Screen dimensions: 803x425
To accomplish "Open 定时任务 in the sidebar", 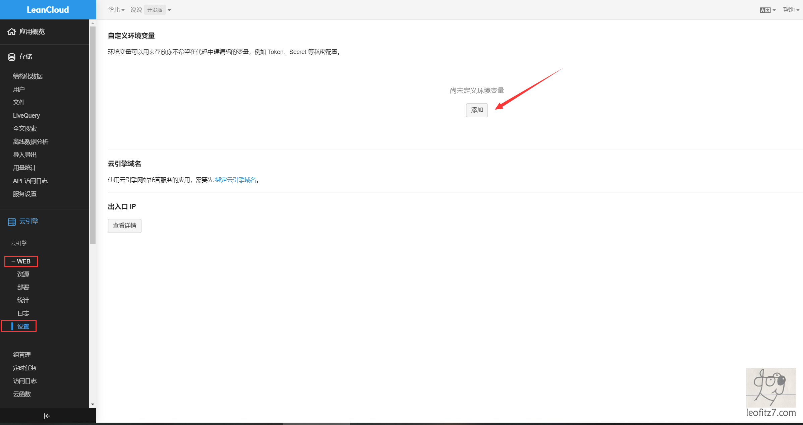I will click(x=24, y=368).
